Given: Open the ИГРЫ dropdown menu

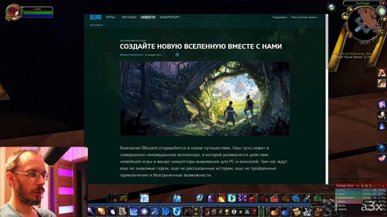Looking at the screenshot, I should [x=111, y=17].
